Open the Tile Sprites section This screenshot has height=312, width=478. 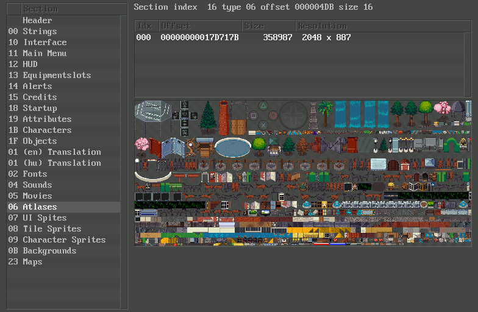[52, 229]
